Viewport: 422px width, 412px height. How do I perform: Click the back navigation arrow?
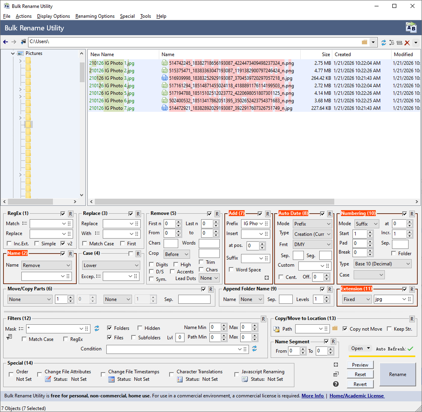point(6,42)
